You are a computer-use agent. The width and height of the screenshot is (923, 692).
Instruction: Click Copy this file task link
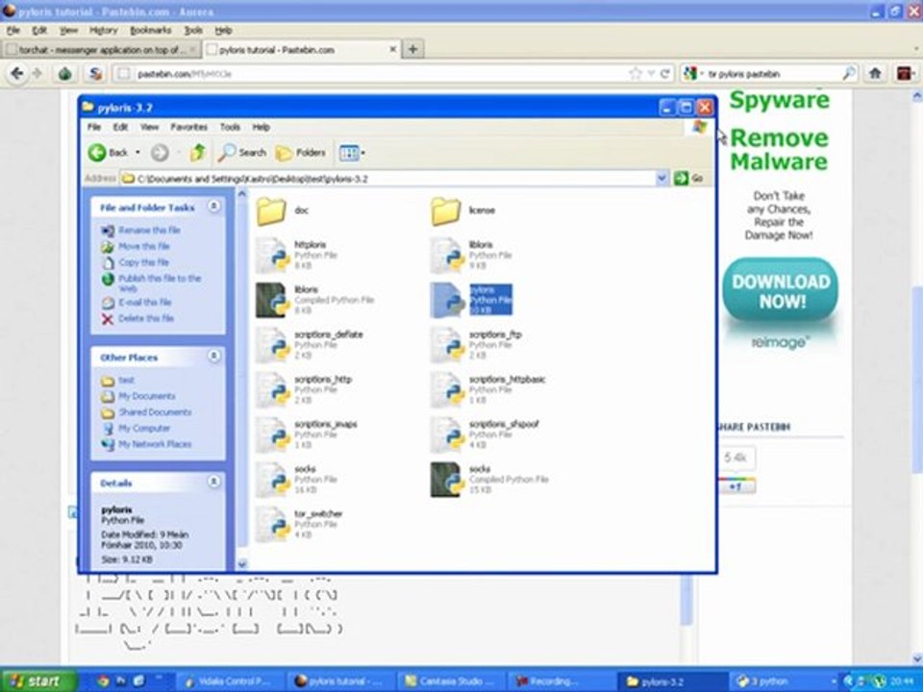[136, 262]
